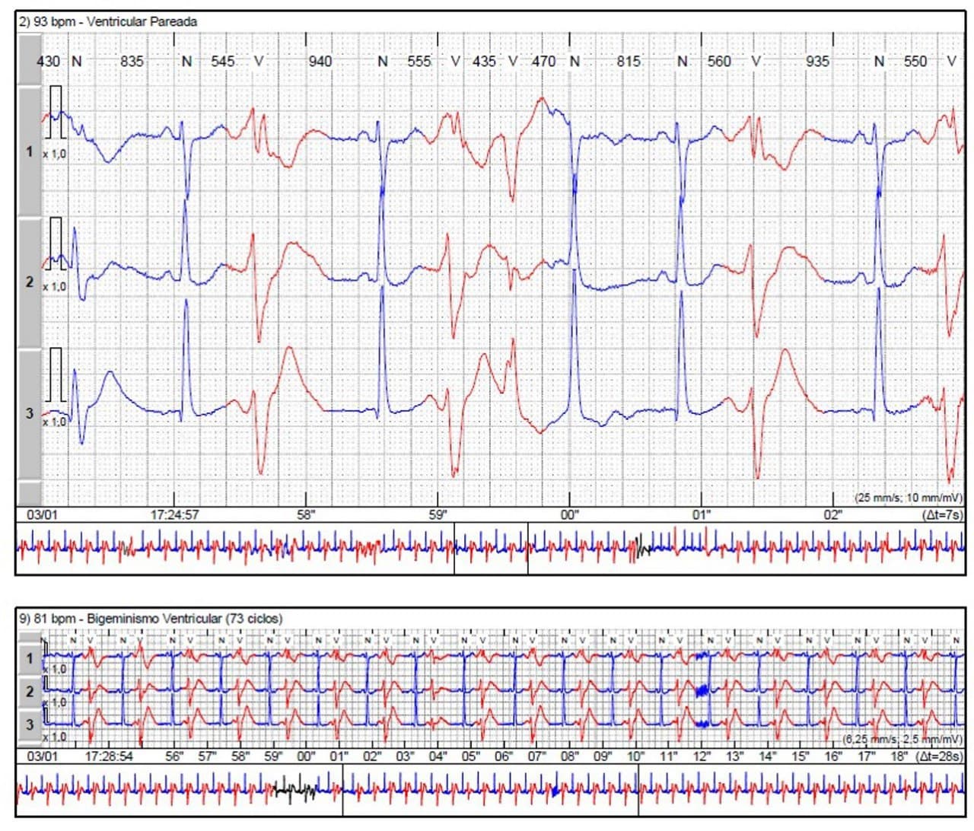This screenshot has width=974, height=831.
Task: Click the (25 mm/s; 10 mm/mV) scale label
Action: (907, 498)
